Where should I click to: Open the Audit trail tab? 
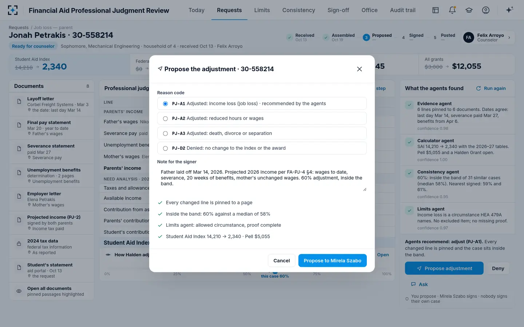pyautogui.click(x=402, y=10)
